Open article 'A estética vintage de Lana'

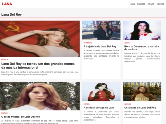(x=99, y=108)
